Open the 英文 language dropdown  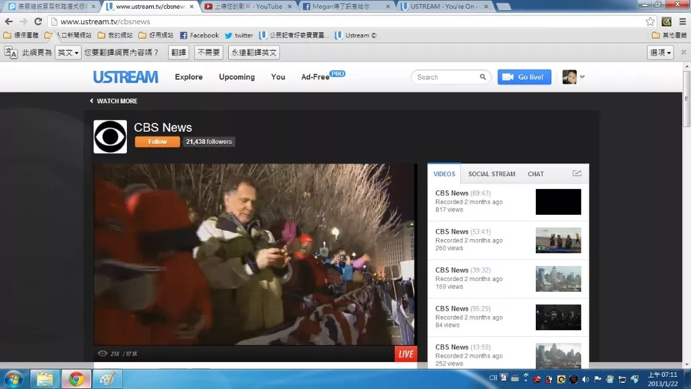(x=68, y=53)
